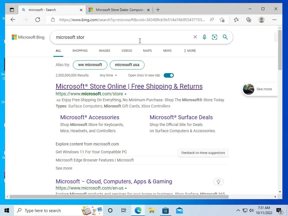Open File Explorer from the taskbar
Viewport: 288px width, 216px height.
click(152, 210)
